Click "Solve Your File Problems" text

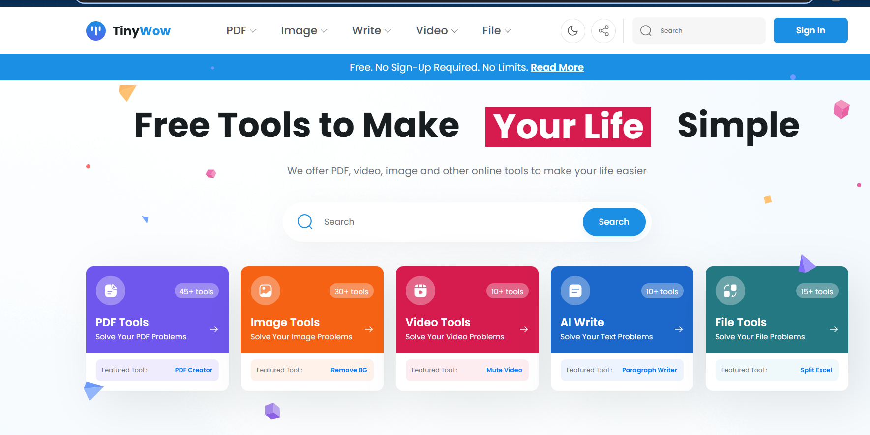760,337
